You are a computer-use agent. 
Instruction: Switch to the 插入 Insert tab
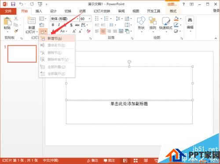(39, 11)
